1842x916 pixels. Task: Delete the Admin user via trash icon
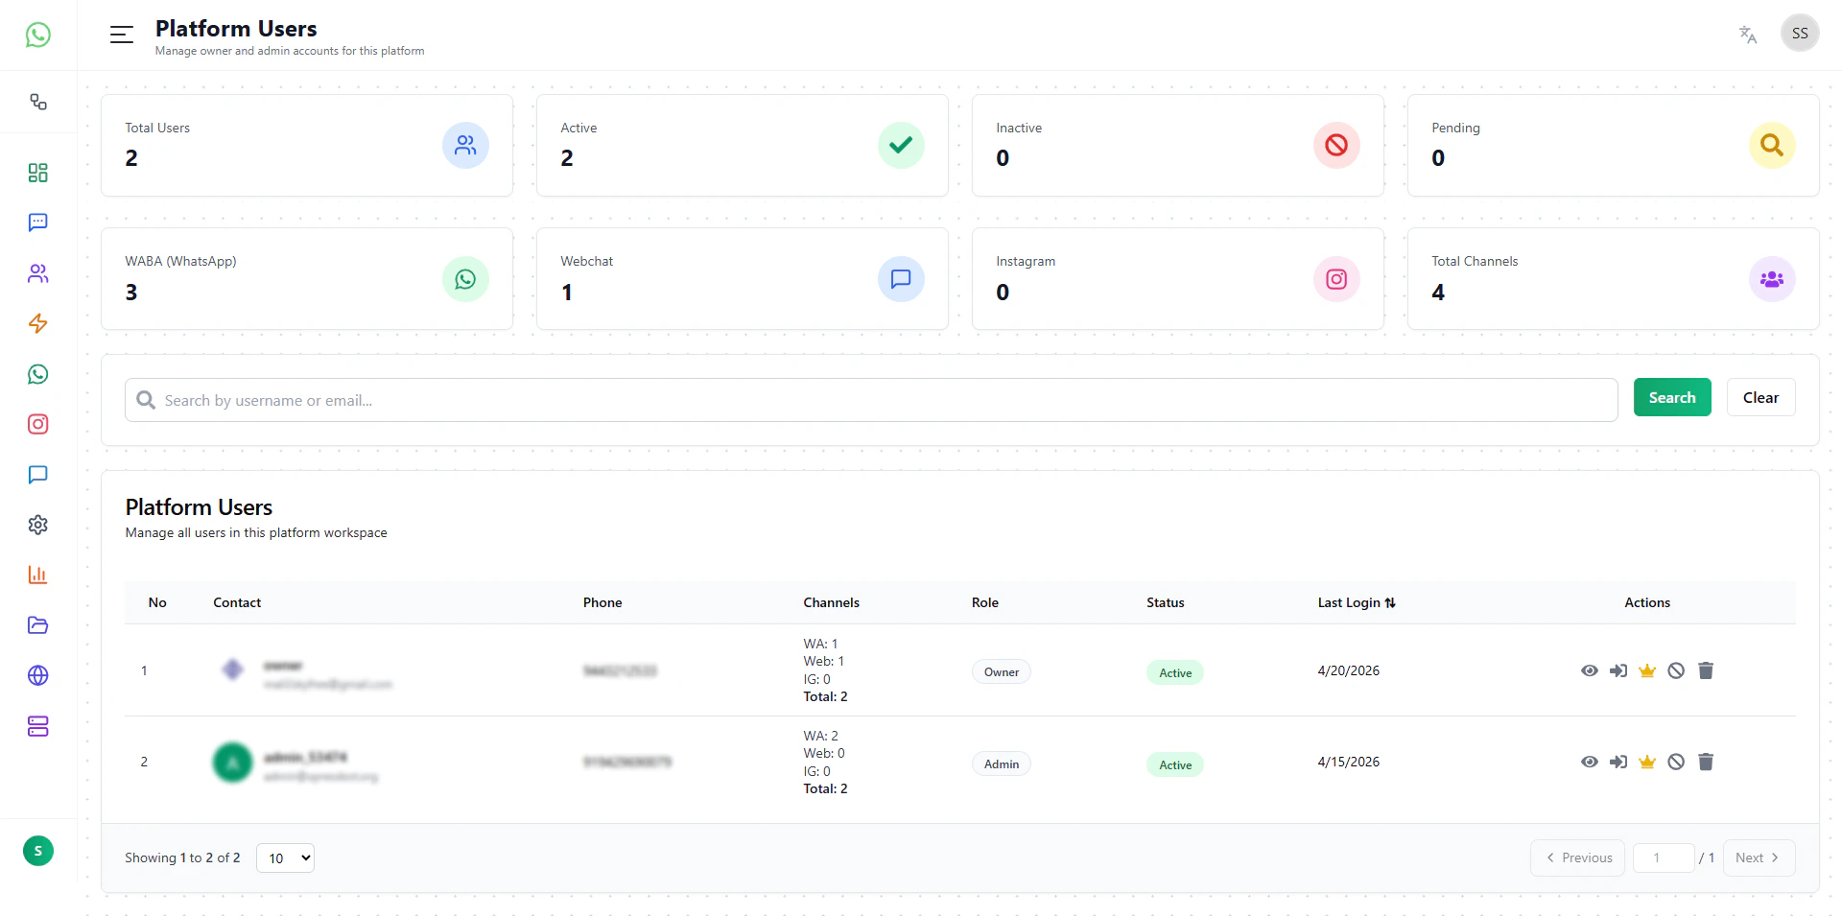(x=1706, y=762)
